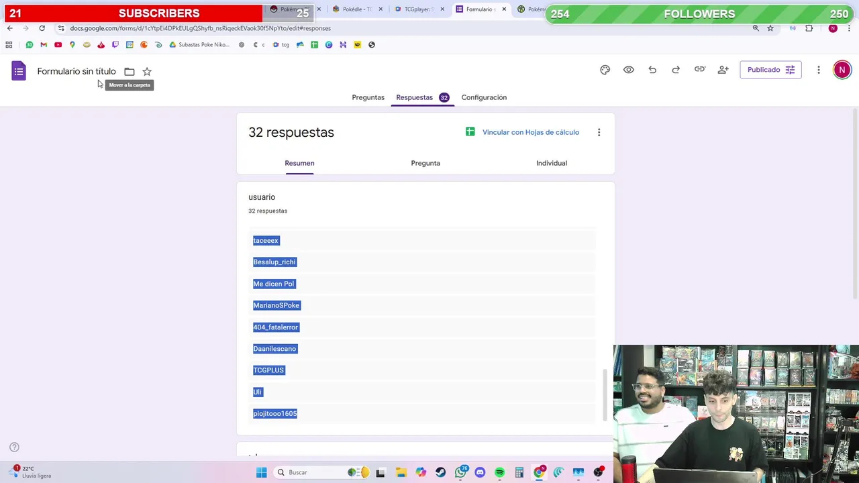Close the Formulario browser tab
The width and height of the screenshot is (859, 483).
point(504,9)
